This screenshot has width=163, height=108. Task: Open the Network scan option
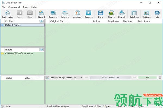pos(65,14)
